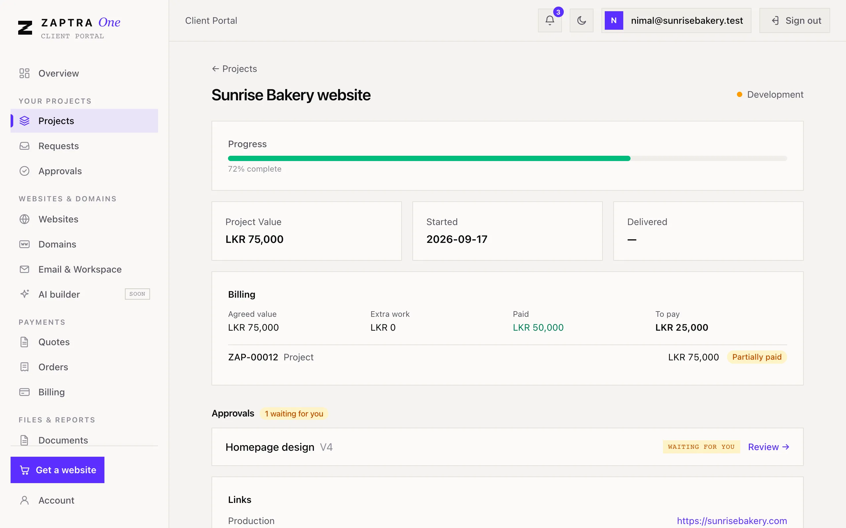The width and height of the screenshot is (846, 528).
Task: Click the Approvals checkmark icon
Action: coord(24,171)
